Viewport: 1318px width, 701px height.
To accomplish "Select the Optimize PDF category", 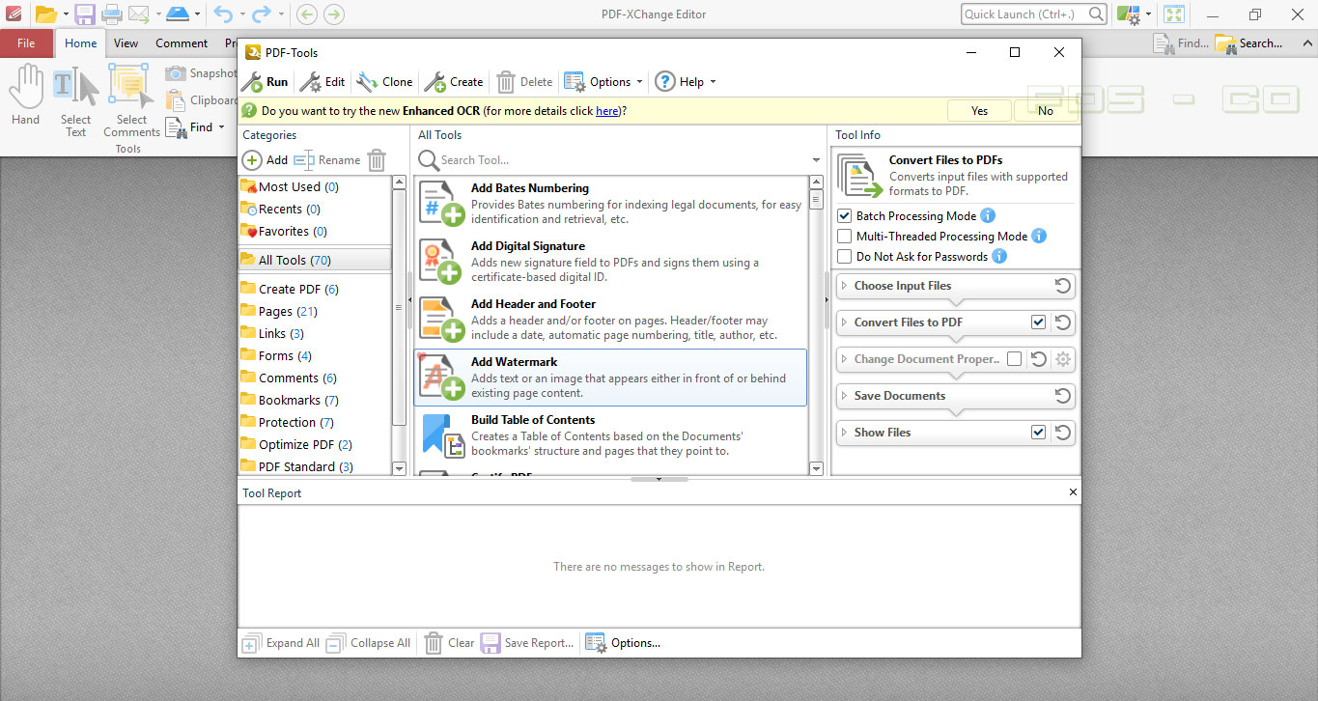I will 314,444.
